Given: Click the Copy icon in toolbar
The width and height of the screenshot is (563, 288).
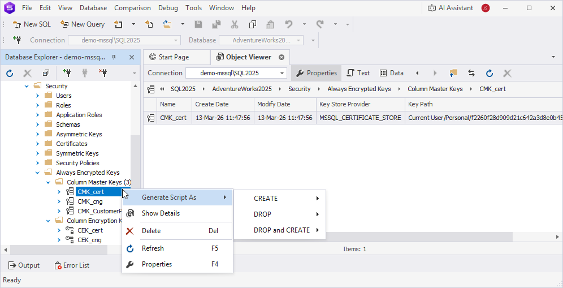Looking at the screenshot, I should coord(253,24).
